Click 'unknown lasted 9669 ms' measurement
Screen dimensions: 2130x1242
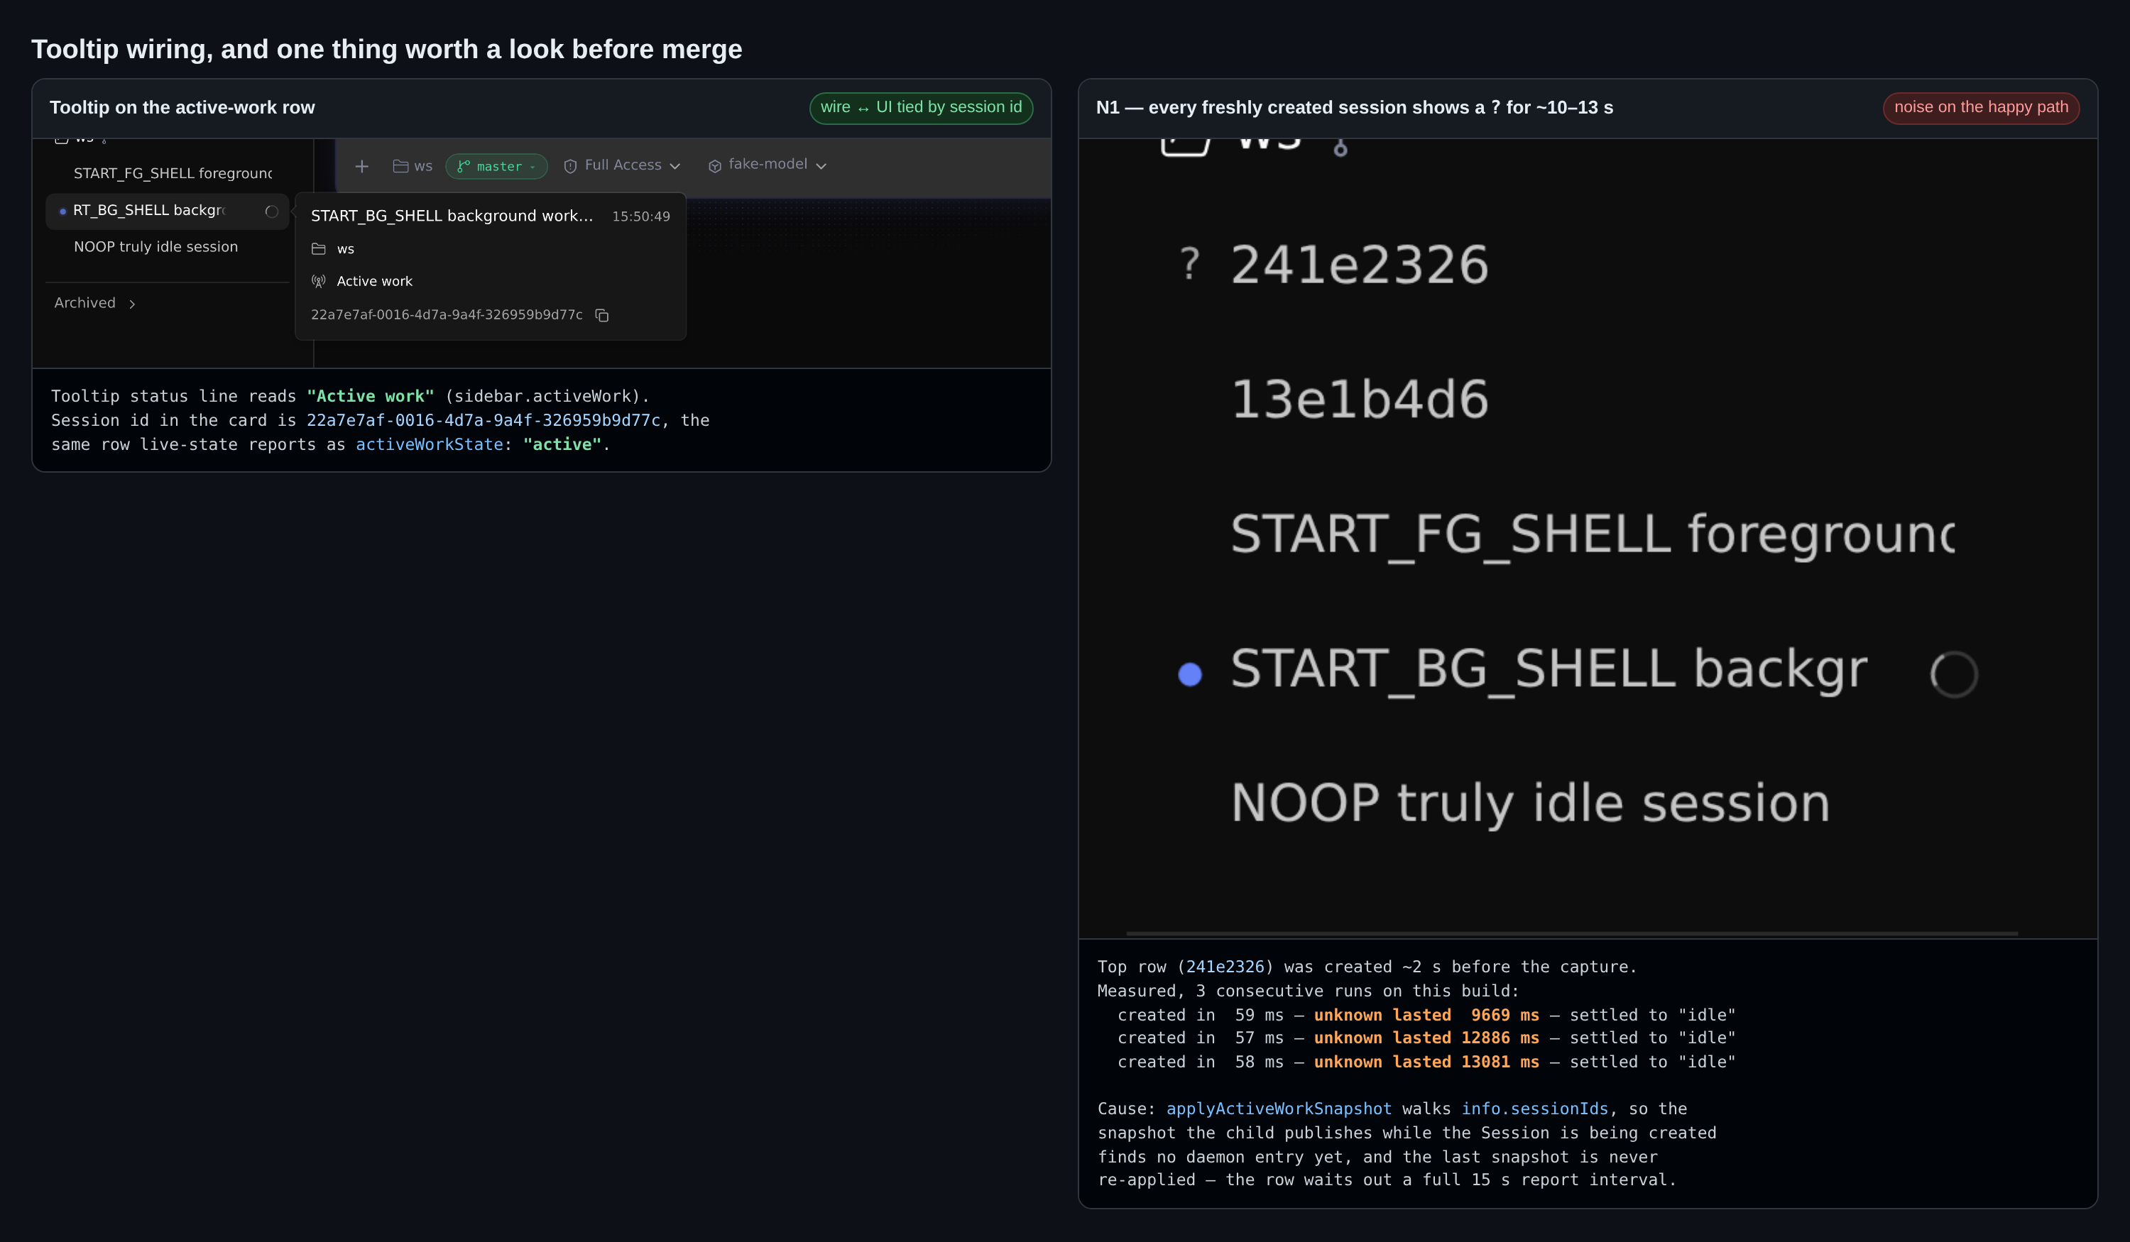pos(1427,1015)
